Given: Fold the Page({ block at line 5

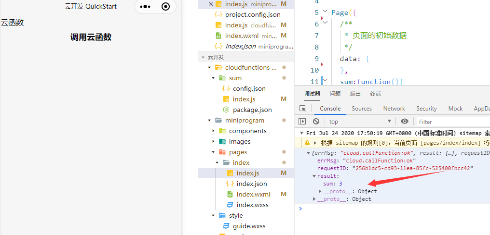Looking at the screenshot, I should (x=325, y=11).
